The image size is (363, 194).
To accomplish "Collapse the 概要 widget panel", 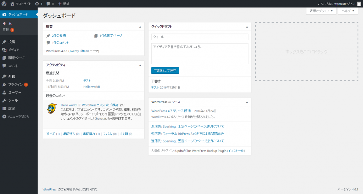I will pos(140,27).
